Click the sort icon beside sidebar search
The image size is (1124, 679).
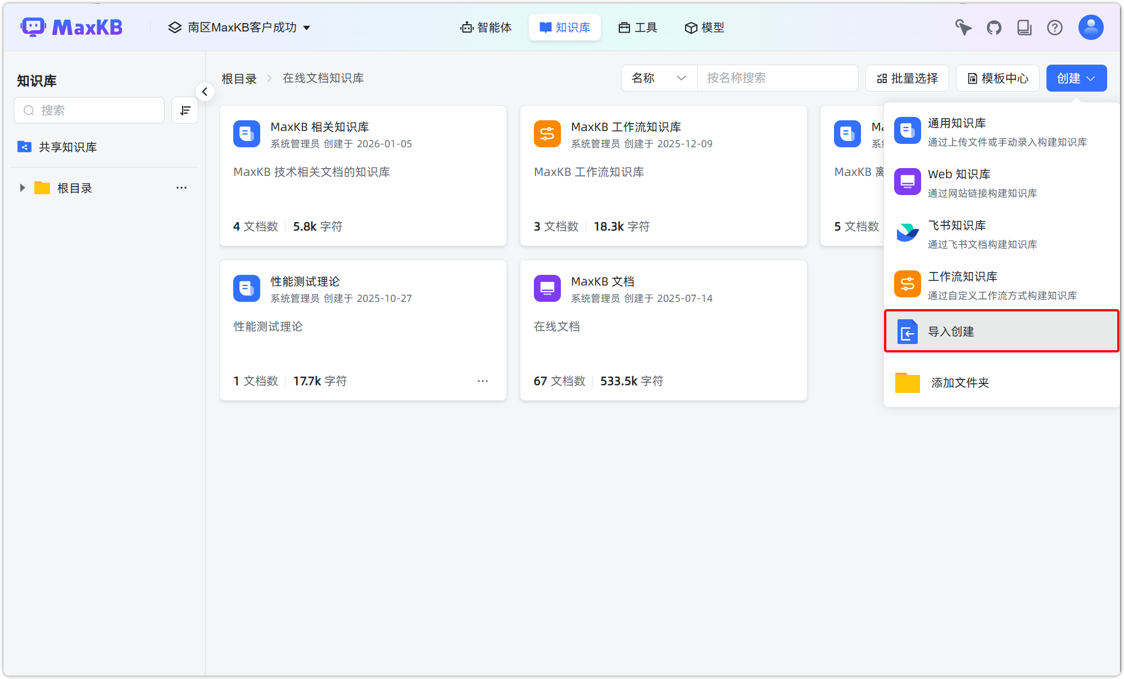click(x=185, y=110)
